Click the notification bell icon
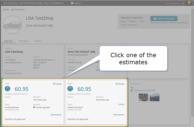The height and width of the screenshot is (127, 194). [x=189, y=3]
